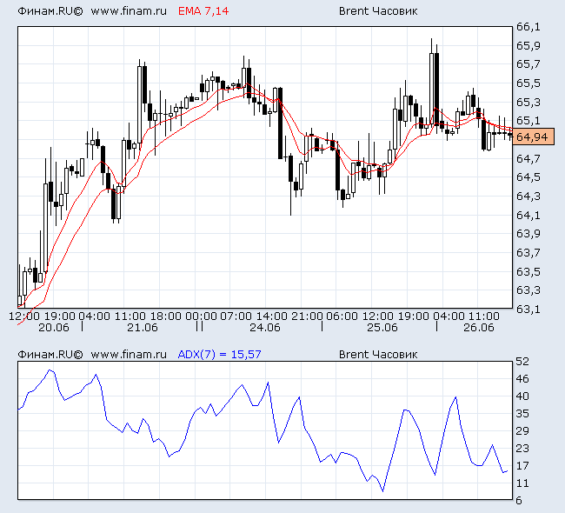Screen dimensions: 565x513
Task: Click the red EMA 7,14 indicator label
Action: [203, 11]
